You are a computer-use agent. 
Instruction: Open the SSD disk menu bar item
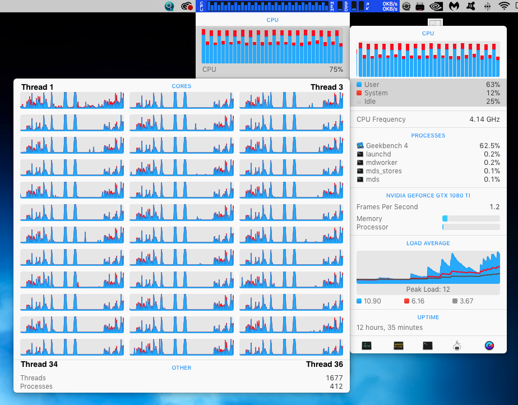point(355,6)
